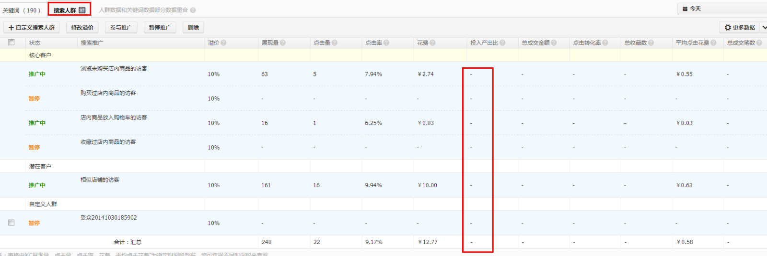Click 推广中 status of 浏览未购买店内商品的访客
Viewport: 767px width, 256px height.
coord(37,74)
